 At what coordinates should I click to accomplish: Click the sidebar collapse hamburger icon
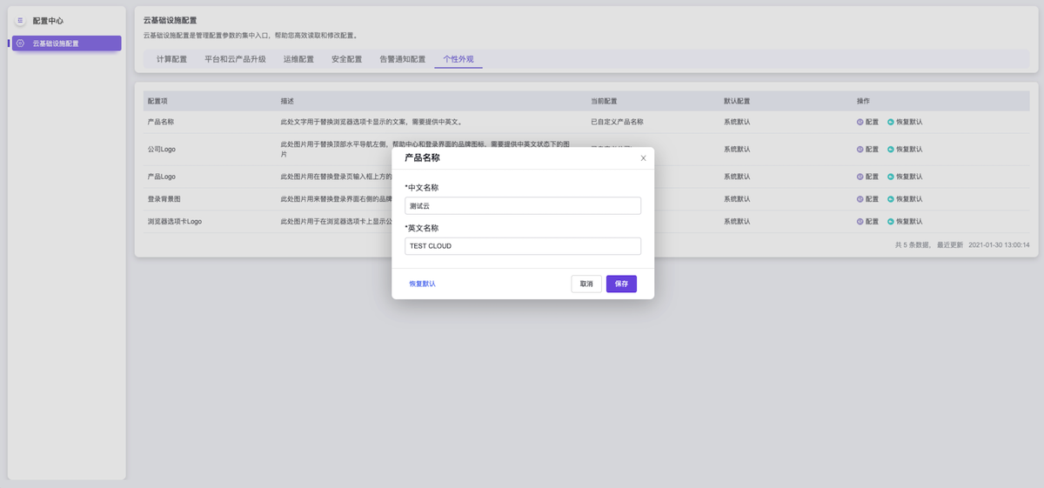tap(20, 20)
